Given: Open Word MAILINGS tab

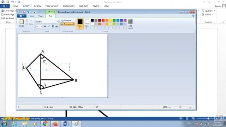Looking at the screenshot, I should coord(83,6).
